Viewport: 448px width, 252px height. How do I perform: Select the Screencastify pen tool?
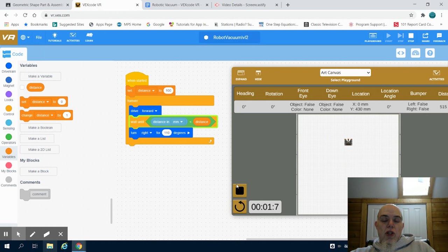tap(33, 234)
